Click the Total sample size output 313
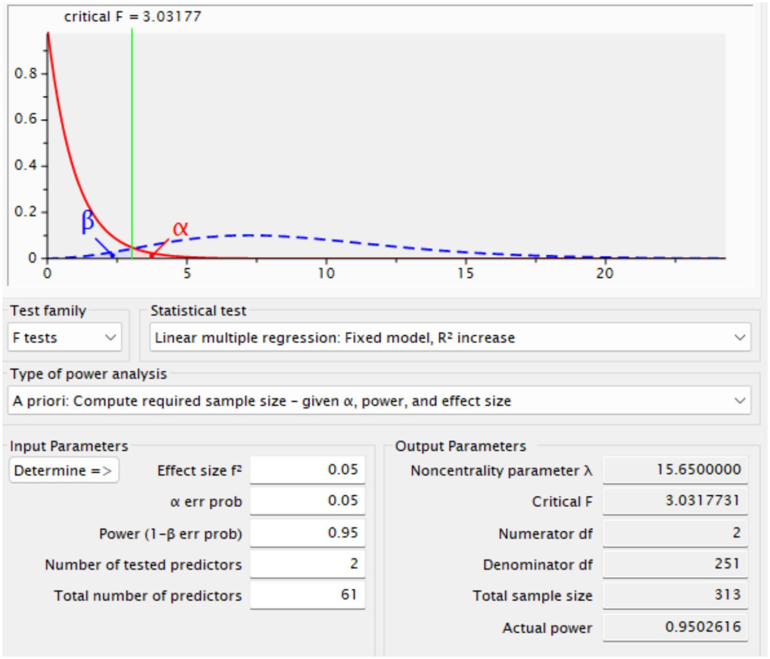 point(675,596)
